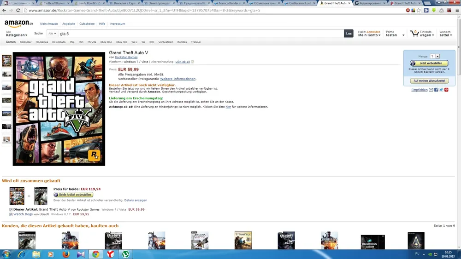Expand the Einkaufswagen dropdown
Viewport: 461px width, 259px height.
point(426,34)
